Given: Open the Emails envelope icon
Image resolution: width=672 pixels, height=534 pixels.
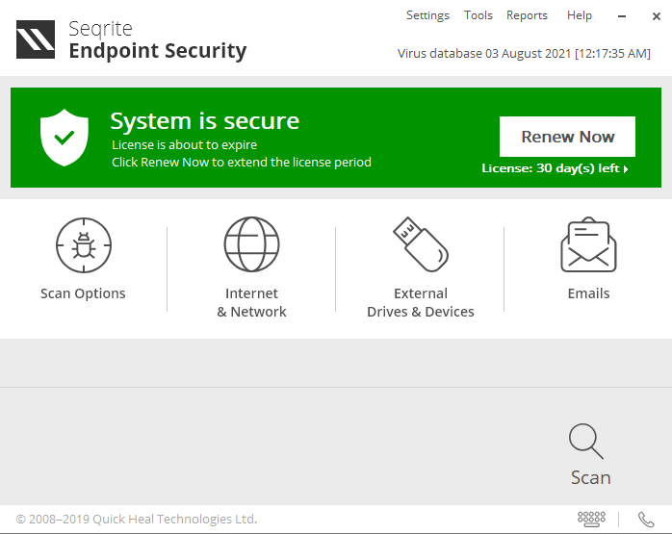Looking at the screenshot, I should 588,245.
